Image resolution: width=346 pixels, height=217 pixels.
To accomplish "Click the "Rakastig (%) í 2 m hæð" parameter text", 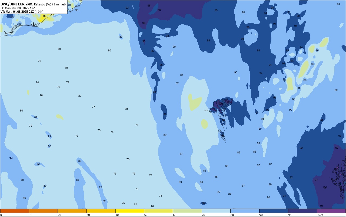I will click(50, 4).
